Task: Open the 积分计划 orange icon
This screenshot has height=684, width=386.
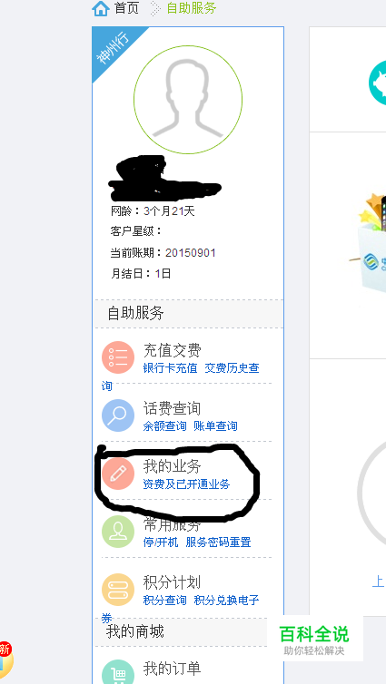Action: (x=118, y=590)
